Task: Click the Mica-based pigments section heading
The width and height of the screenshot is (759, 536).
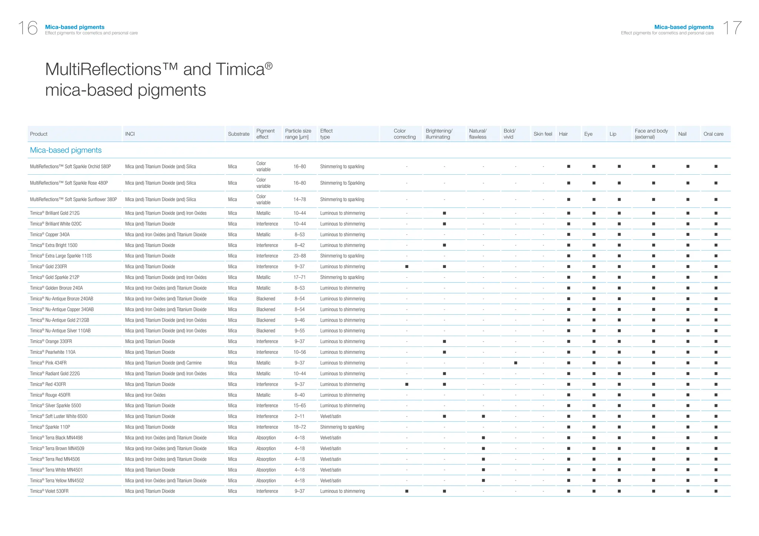Action: 66,150
